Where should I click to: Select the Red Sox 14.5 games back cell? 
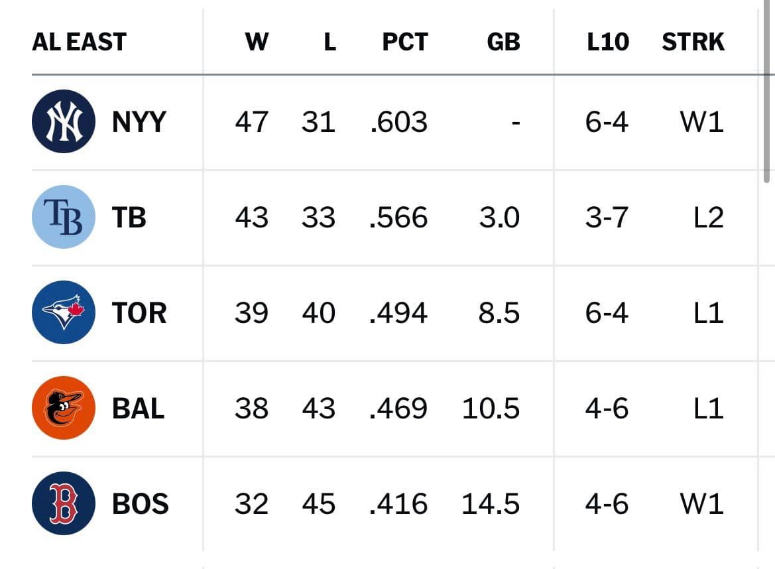point(491,504)
